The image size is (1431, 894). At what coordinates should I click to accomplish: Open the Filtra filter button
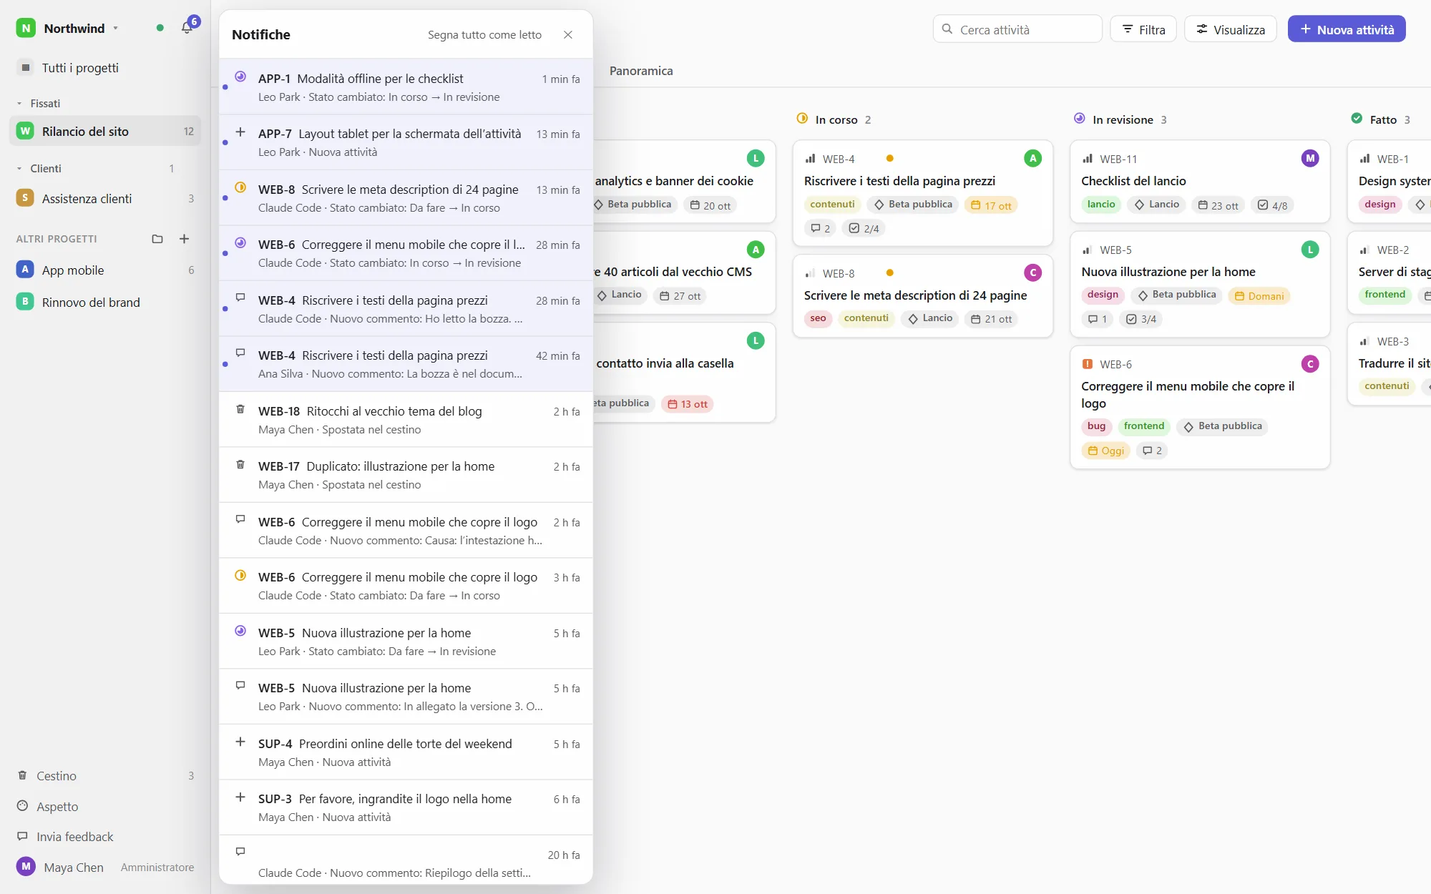1143,29
